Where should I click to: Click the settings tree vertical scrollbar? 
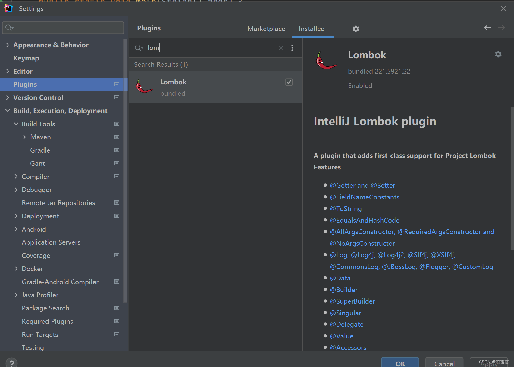125,171
